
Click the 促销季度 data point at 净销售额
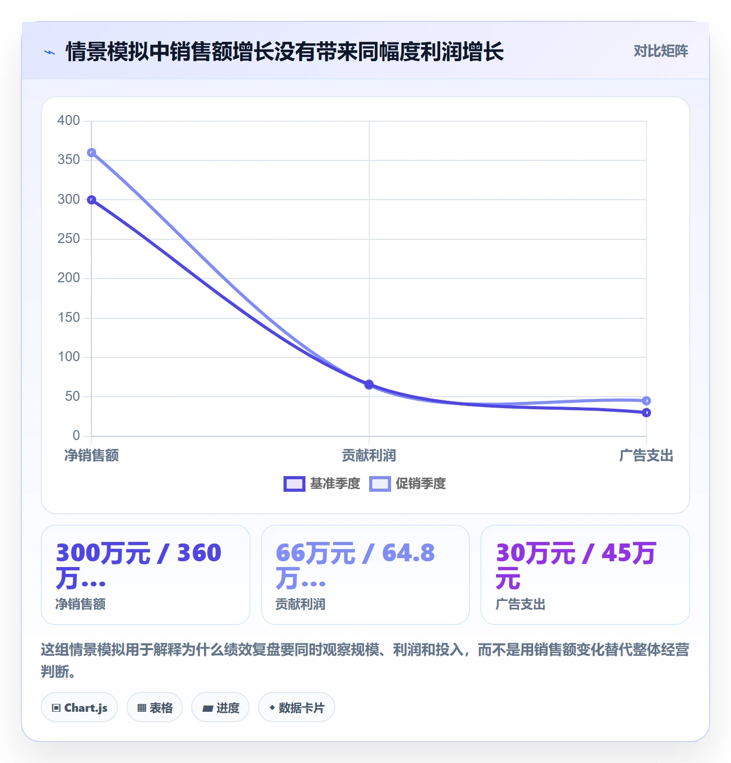(x=91, y=153)
